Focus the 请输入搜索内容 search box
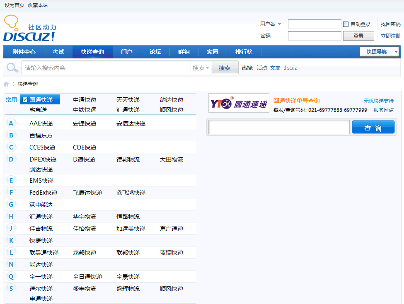This screenshot has width=404, height=304. [106, 68]
